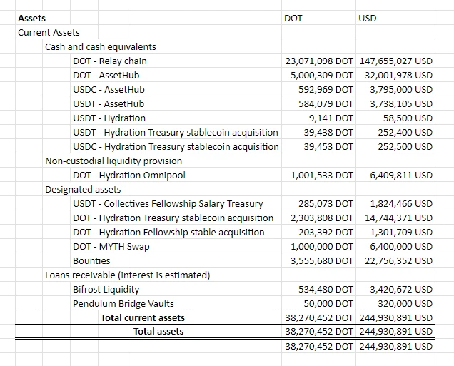Screen dimensions: 454x366
Task: Select USDT - Collectives Fellowship Salary Treasury cell
Action: click(x=168, y=203)
